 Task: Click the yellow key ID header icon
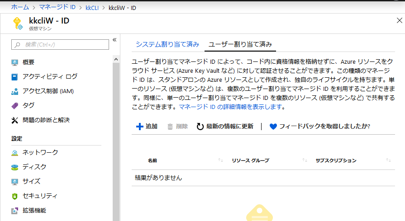pos(18,24)
